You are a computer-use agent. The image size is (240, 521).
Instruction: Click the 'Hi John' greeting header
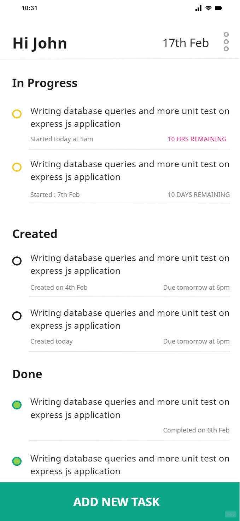[40, 43]
